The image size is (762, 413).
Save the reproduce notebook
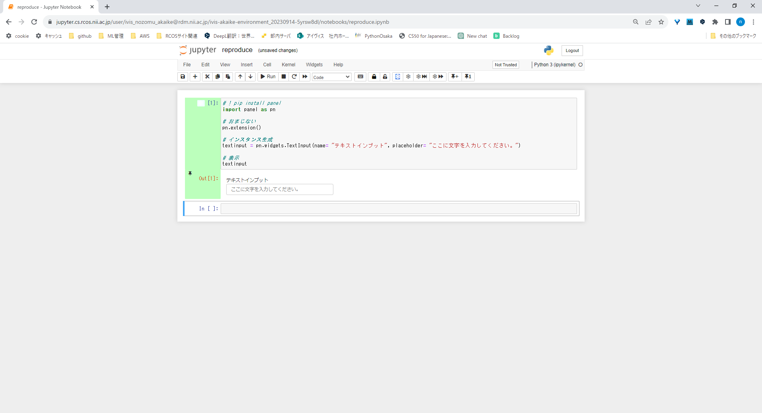(183, 77)
